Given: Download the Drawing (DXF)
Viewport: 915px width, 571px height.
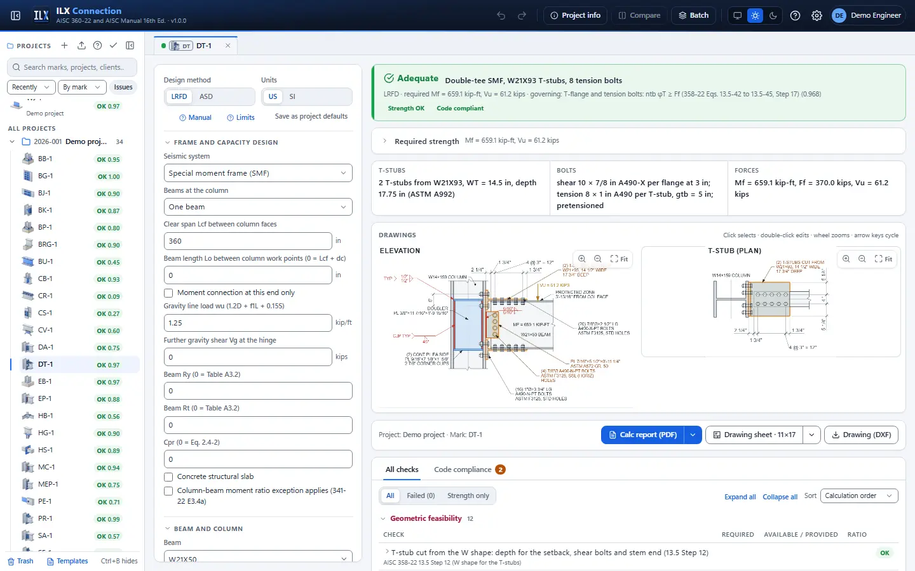Looking at the screenshot, I should (x=861, y=435).
